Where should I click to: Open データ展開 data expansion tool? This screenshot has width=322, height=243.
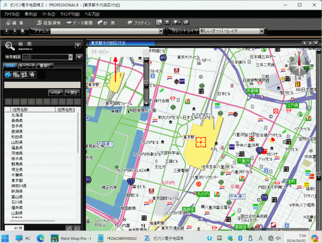(79, 23)
